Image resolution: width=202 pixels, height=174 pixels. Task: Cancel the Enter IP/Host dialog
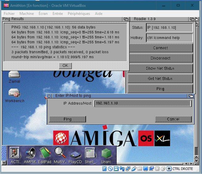point(173,119)
